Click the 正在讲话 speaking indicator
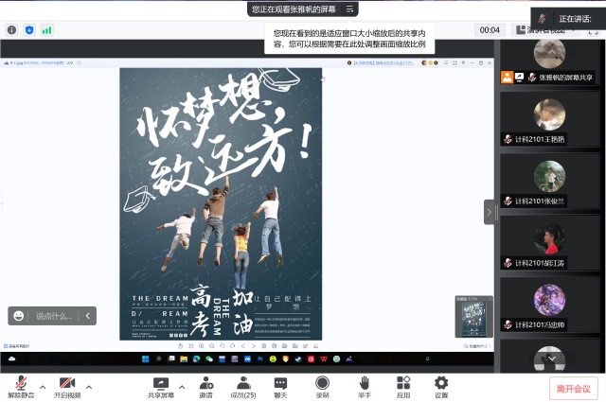 [569, 19]
